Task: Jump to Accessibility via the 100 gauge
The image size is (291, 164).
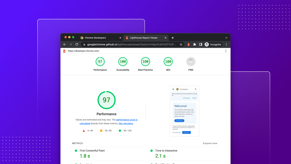Action: pos(123,62)
